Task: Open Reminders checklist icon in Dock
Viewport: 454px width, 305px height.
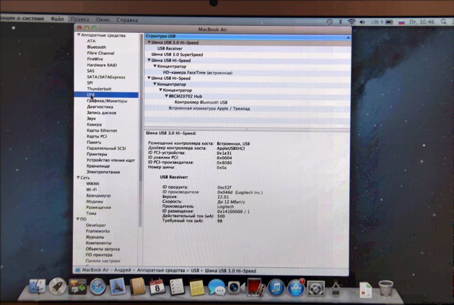Action: click(177, 287)
